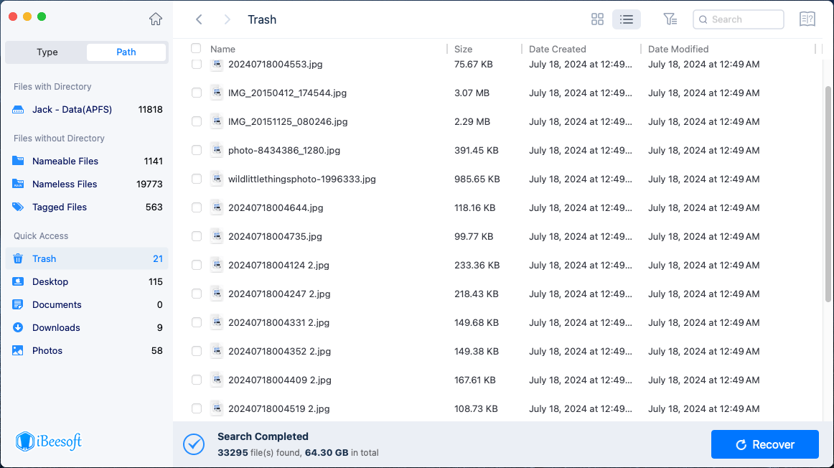Sort by Date Modified column header
This screenshot has width=834, height=468.
tap(678, 49)
